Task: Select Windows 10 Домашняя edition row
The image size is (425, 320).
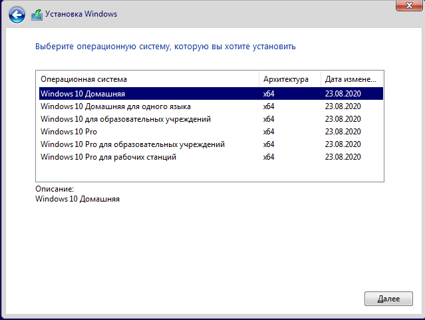Action: click(211, 94)
